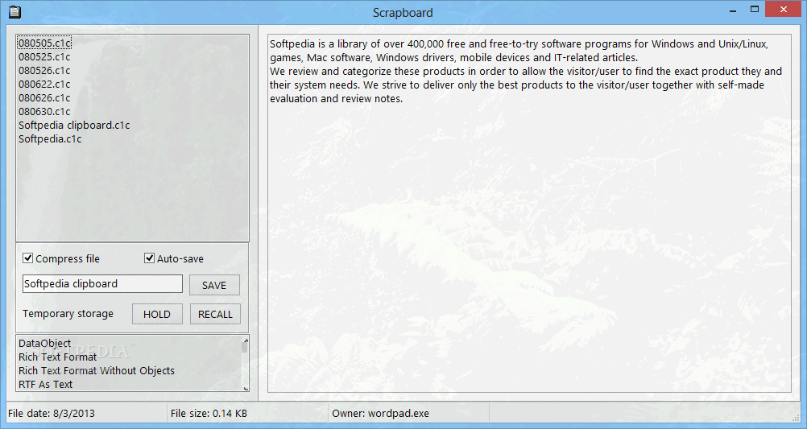This screenshot has width=807, height=429.
Task: Click scroll up arrow of format list
Action: 246,340
